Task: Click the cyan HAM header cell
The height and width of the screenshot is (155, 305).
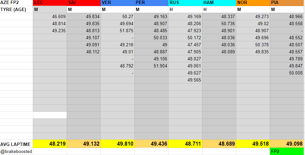Action: click(x=219, y=3)
